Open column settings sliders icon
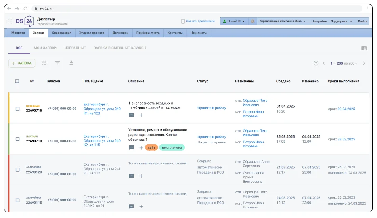The image size is (377, 218). 44,63
